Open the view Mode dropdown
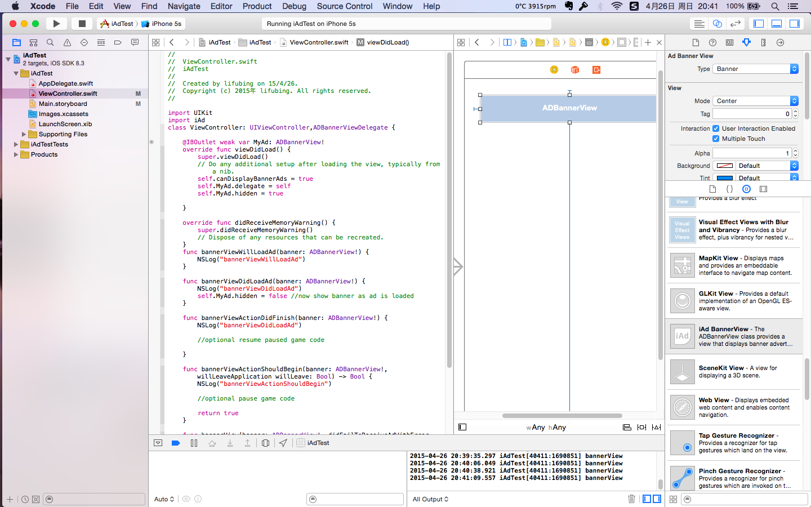The height and width of the screenshot is (507, 811). pyautogui.click(x=755, y=101)
